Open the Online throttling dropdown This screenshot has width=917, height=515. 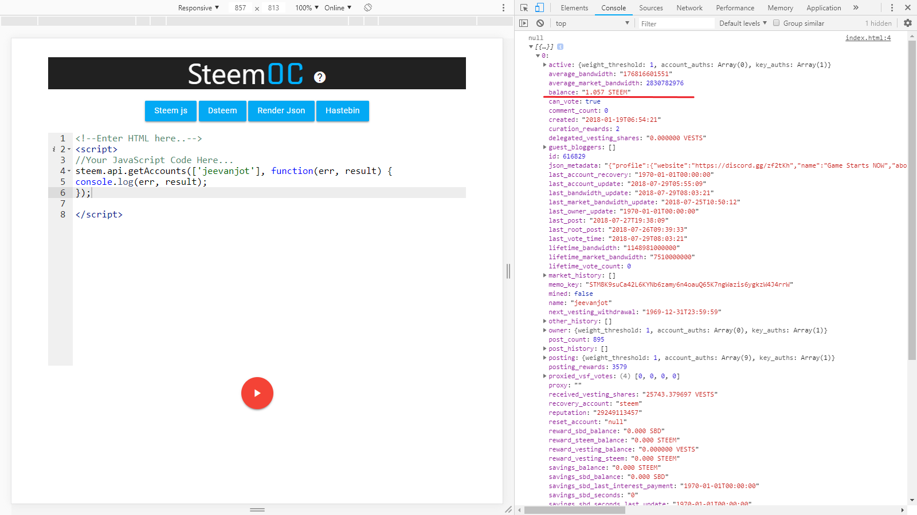tap(338, 7)
